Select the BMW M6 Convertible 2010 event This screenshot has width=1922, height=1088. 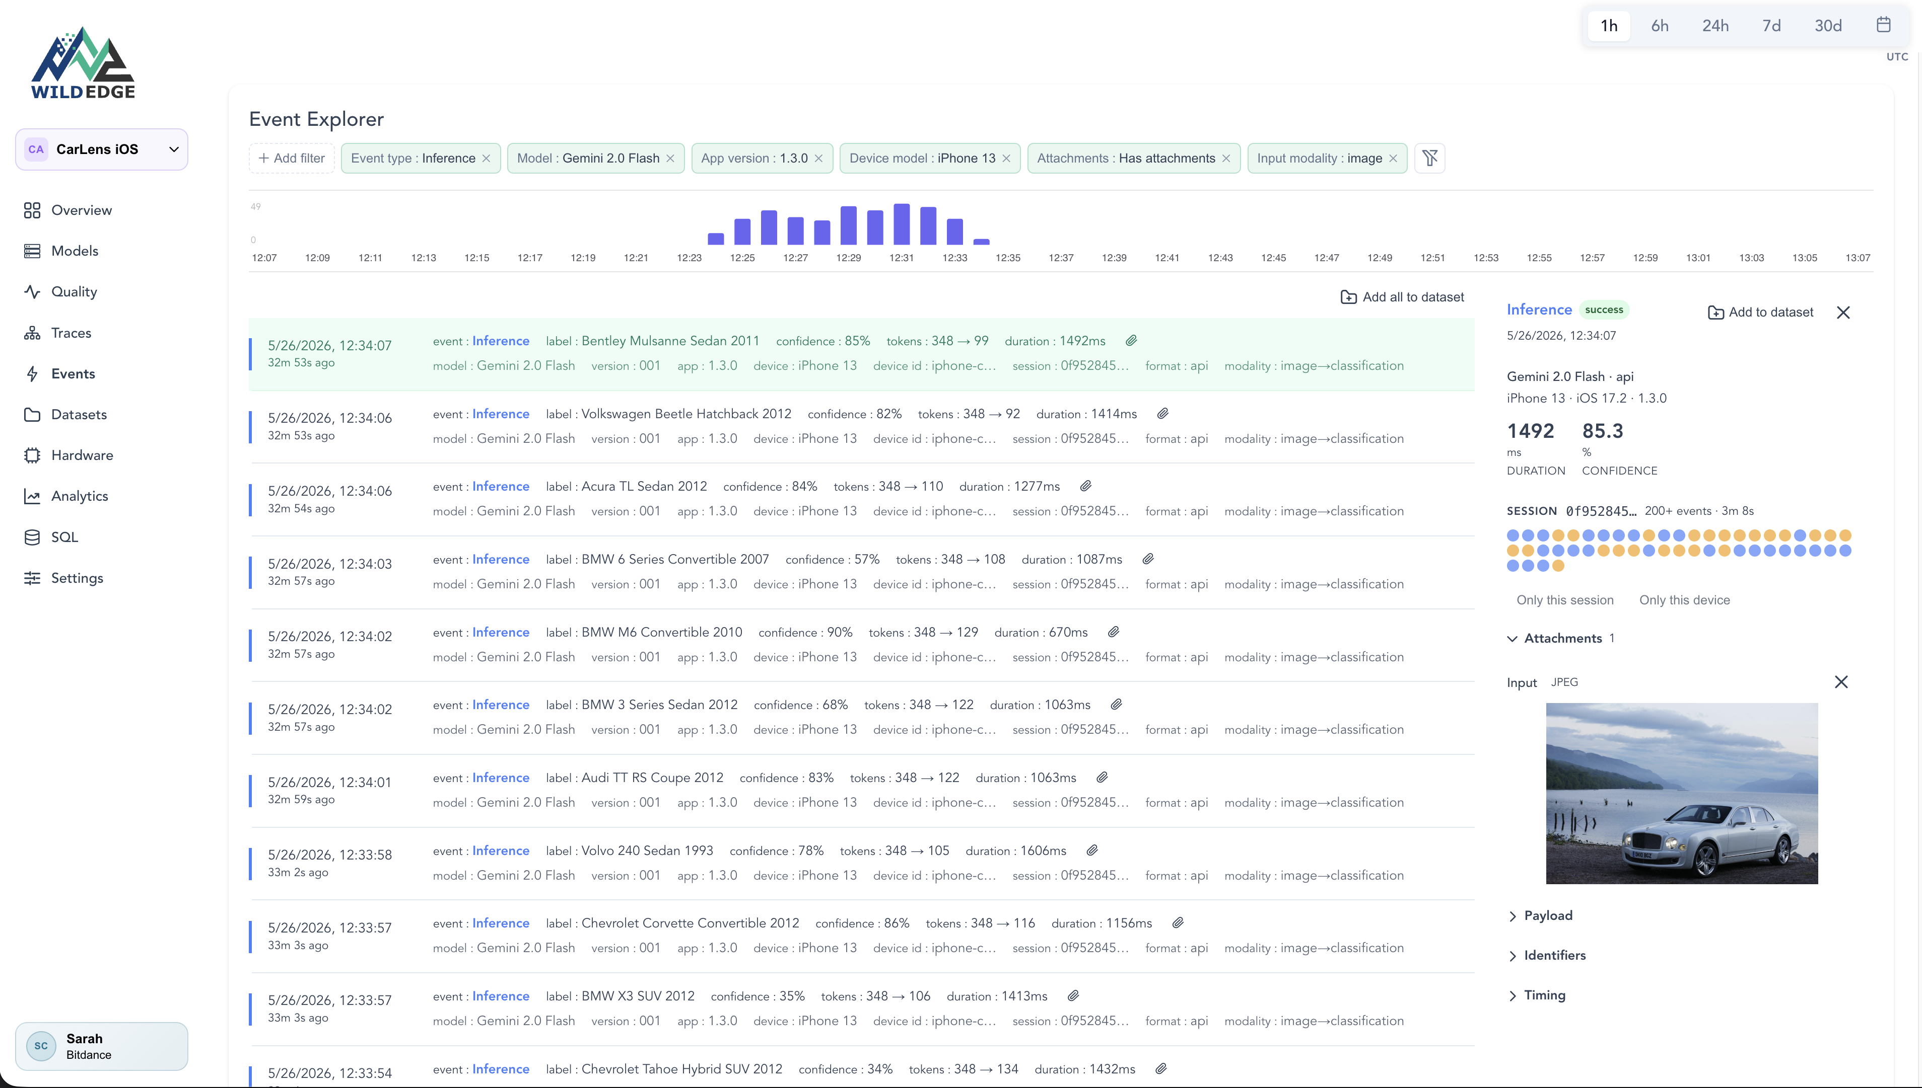(x=862, y=644)
